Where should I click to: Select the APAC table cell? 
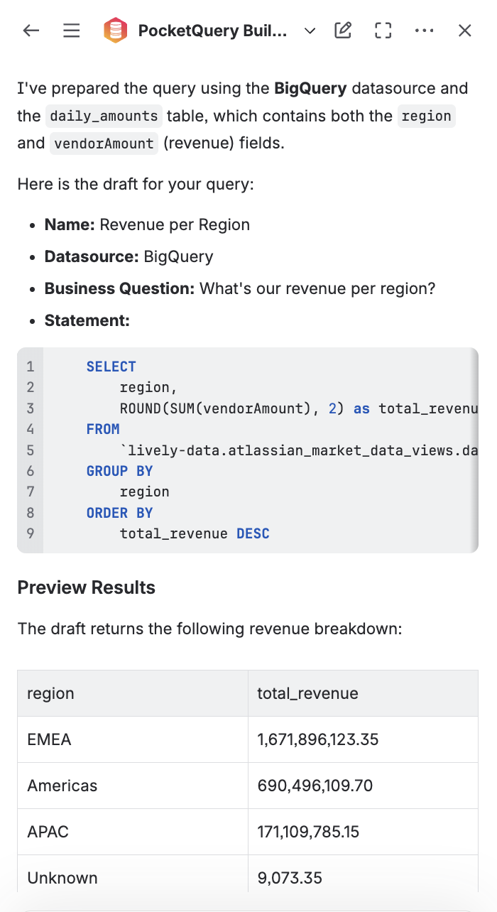click(133, 832)
